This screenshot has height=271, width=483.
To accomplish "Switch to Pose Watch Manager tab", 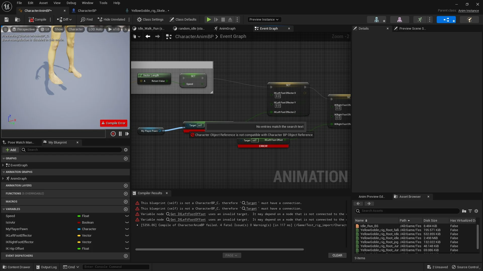I will (21, 143).
